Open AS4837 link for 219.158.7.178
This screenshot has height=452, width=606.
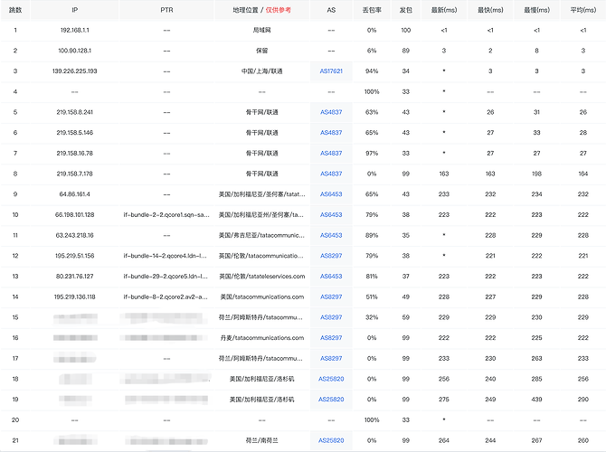[x=331, y=174]
